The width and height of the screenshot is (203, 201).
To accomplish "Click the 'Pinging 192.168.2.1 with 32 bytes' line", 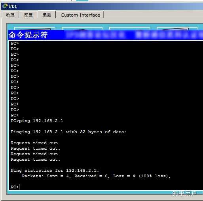I will (69, 132).
